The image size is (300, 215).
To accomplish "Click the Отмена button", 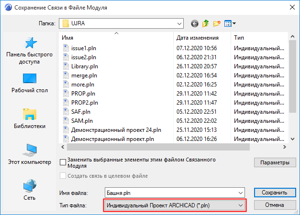I will coord(275,205).
